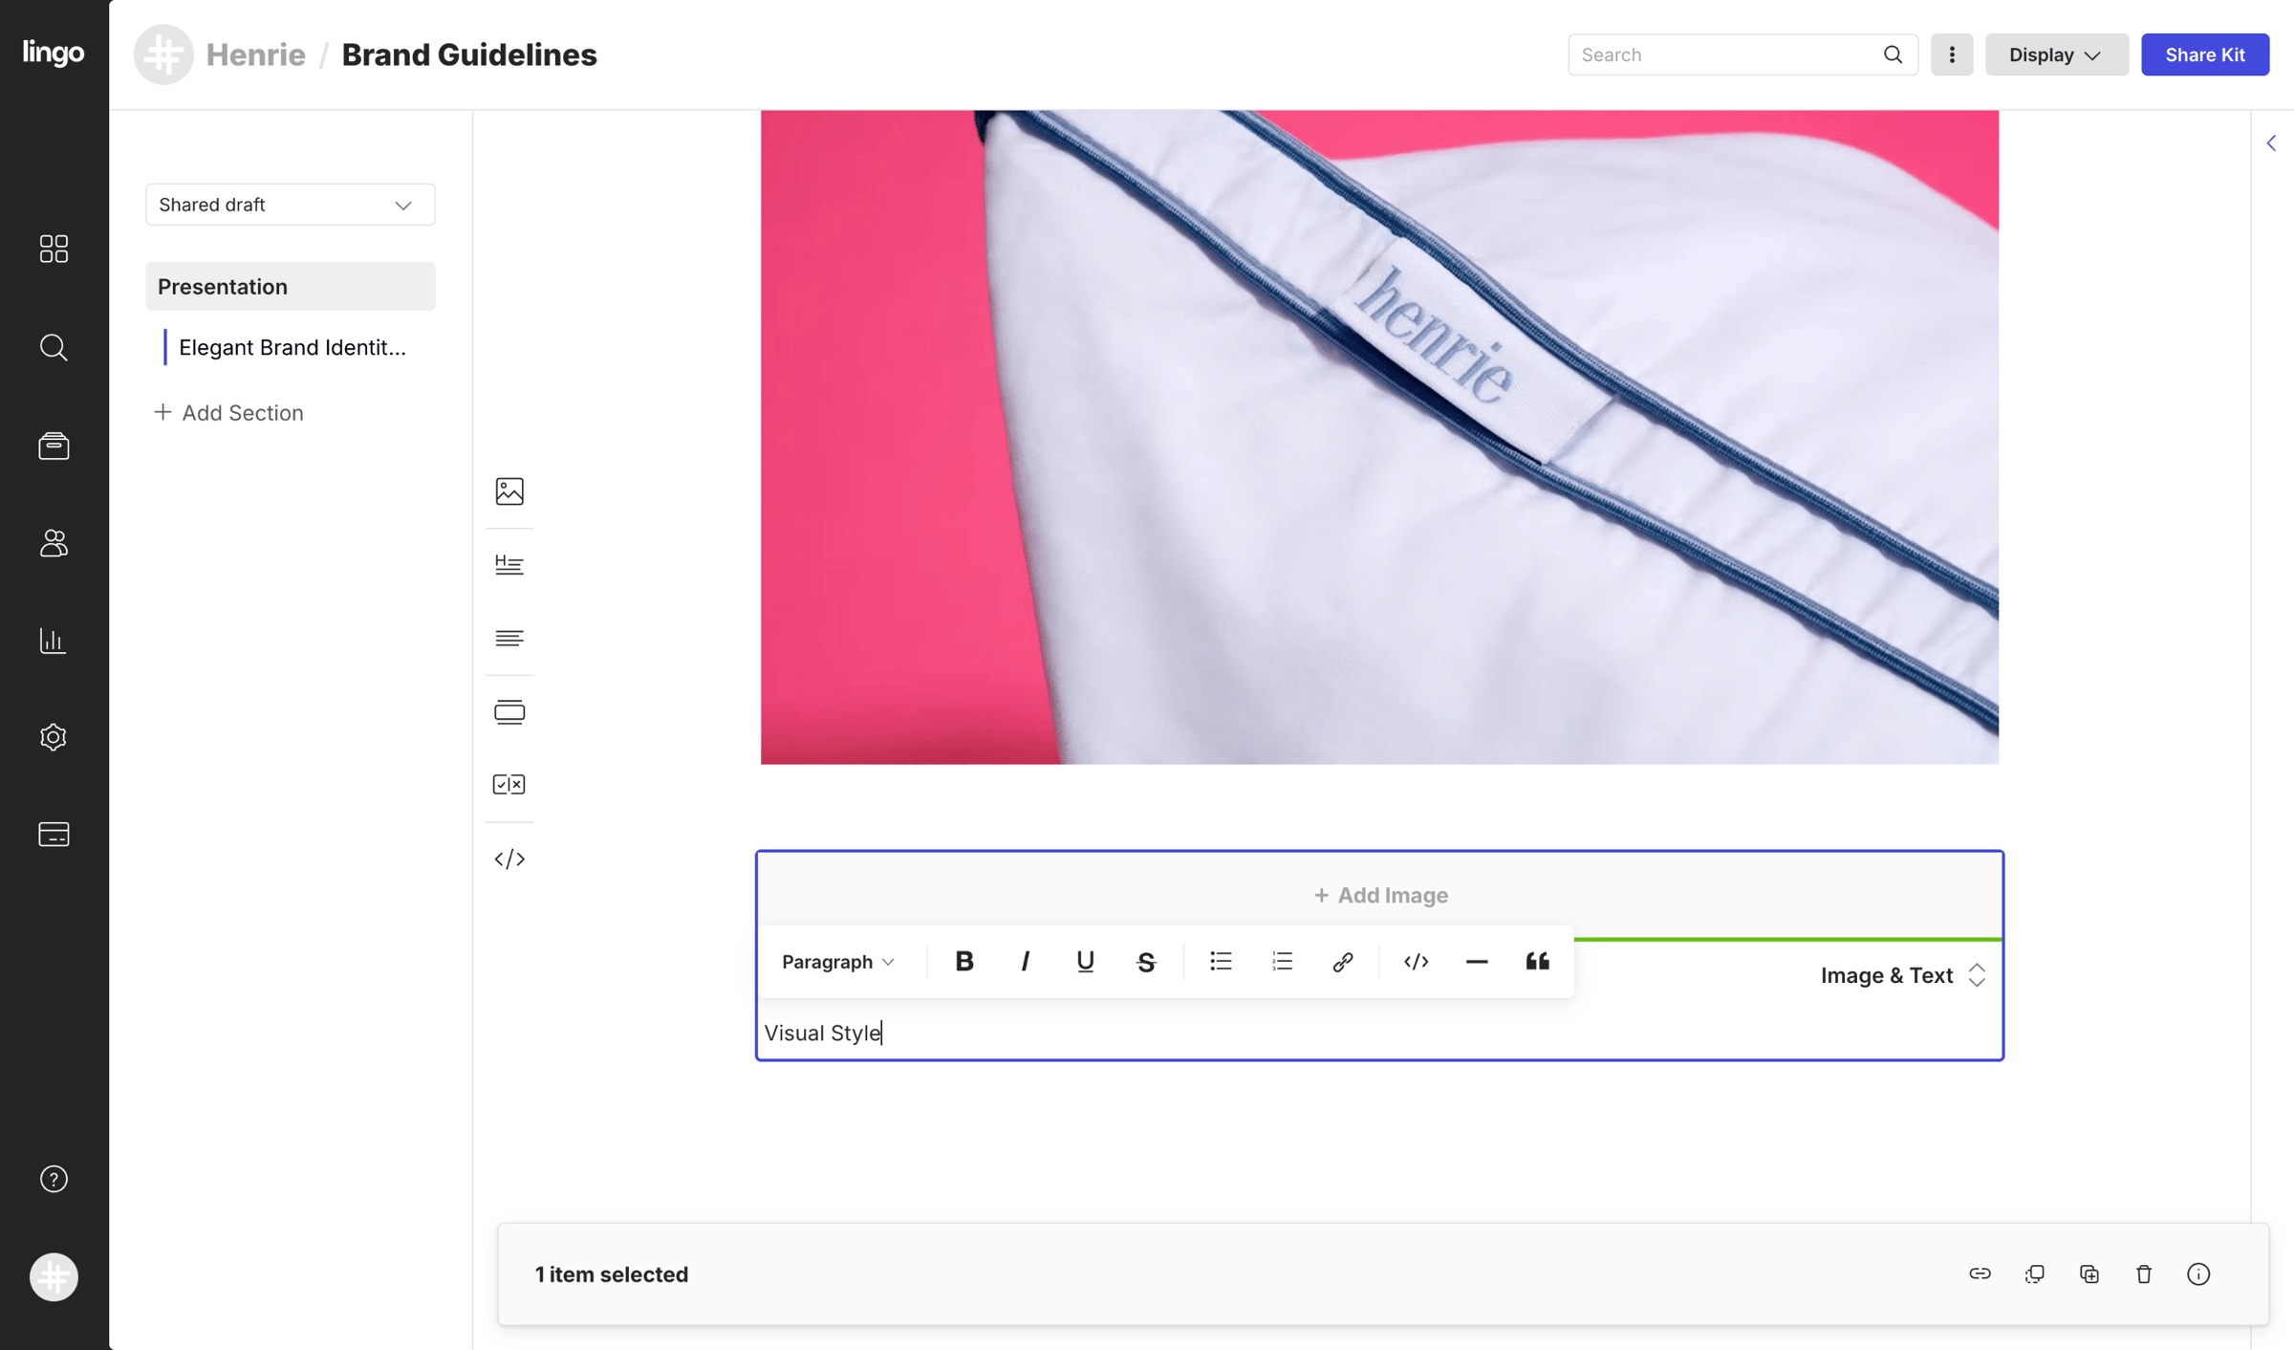Change the Image & Text layout selector
Image resolution: width=2294 pixels, height=1350 pixels.
[x=1903, y=975]
